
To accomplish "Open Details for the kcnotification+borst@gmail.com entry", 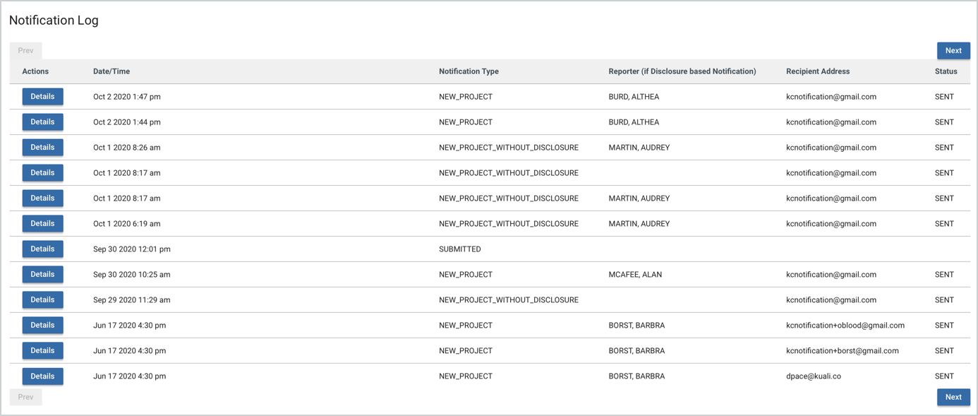I will [x=42, y=350].
